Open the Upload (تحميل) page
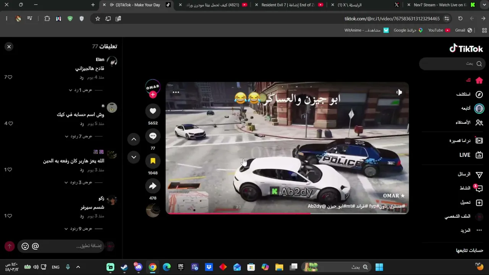Viewport: 489px width, 275px height. [x=471, y=202]
